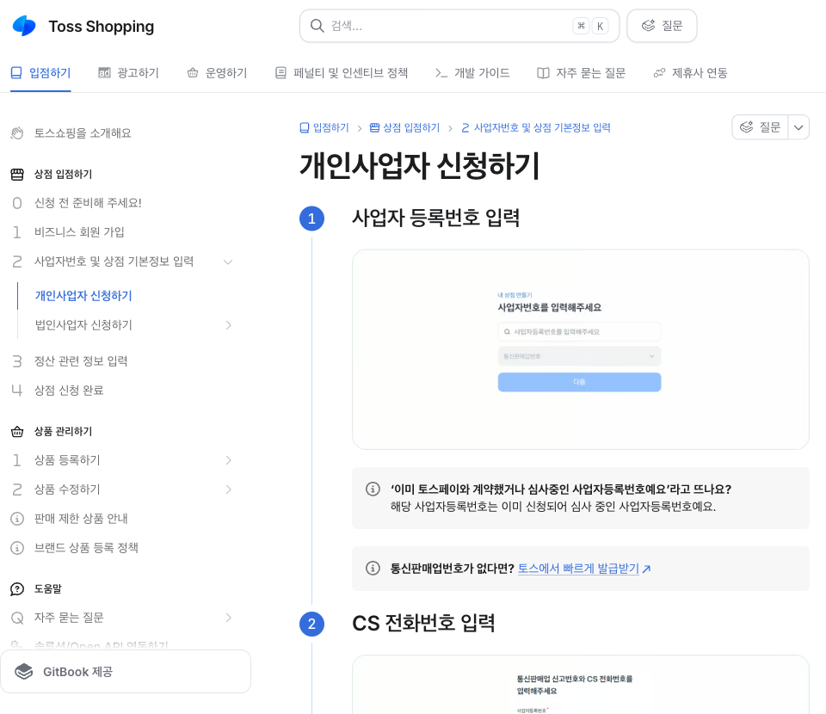Click info icon in 이미 토스페이와 계약했거나 box
Screen dimensions: 826x714
(x=373, y=489)
